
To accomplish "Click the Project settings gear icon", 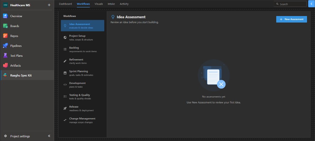I will (x=6, y=136).
